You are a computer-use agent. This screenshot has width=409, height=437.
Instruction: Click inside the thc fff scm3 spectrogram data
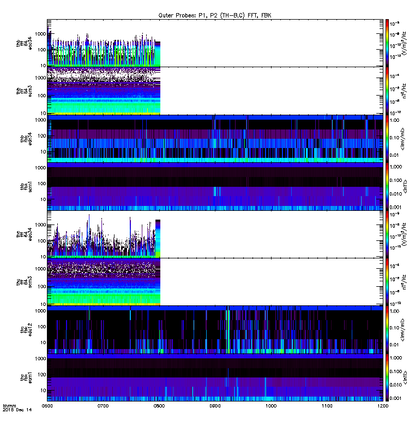(104, 282)
